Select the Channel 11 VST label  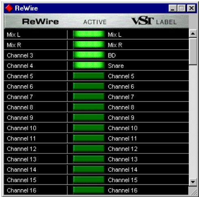point(122,138)
